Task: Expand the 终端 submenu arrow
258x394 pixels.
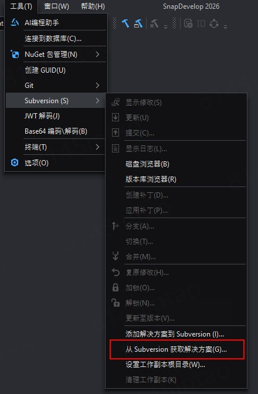Action: [97, 147]
